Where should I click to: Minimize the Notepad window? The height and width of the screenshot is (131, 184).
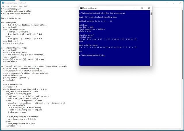coord(165,3)
